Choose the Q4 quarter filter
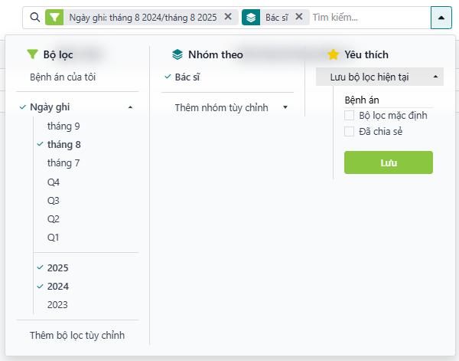459x361 pixels. click(x=54, y=182)
